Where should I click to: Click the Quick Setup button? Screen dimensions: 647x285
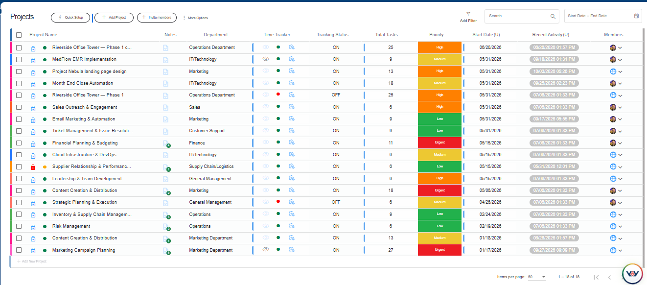point(70,18)
